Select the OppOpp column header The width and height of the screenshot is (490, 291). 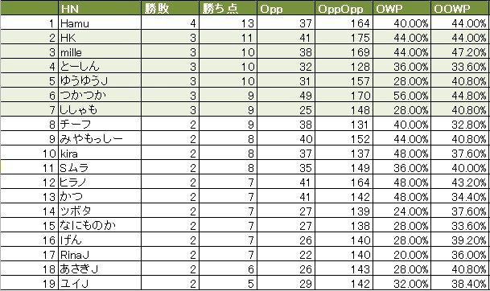click(344, 8)
